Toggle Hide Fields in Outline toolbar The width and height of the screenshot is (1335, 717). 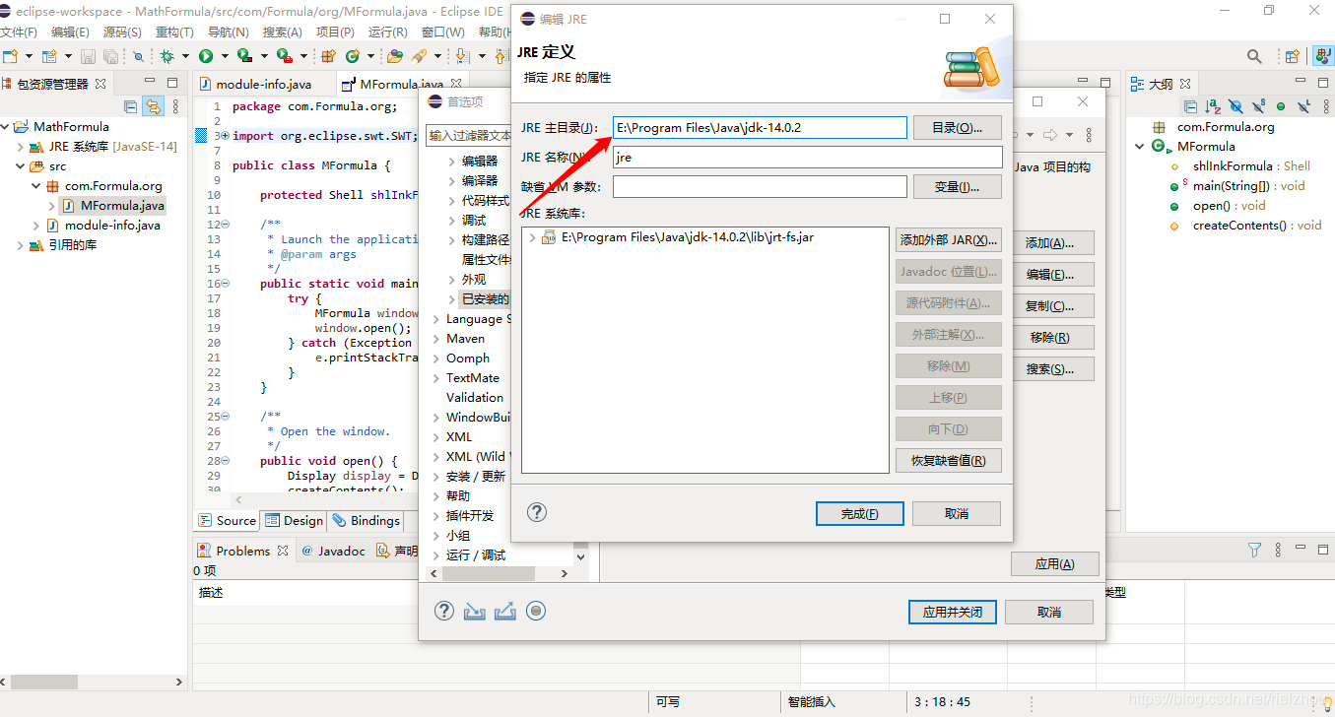click(x=1235, y=105)
